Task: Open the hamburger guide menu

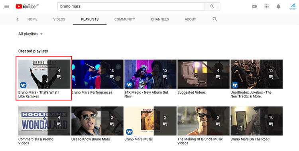Action: pos(7,6)
